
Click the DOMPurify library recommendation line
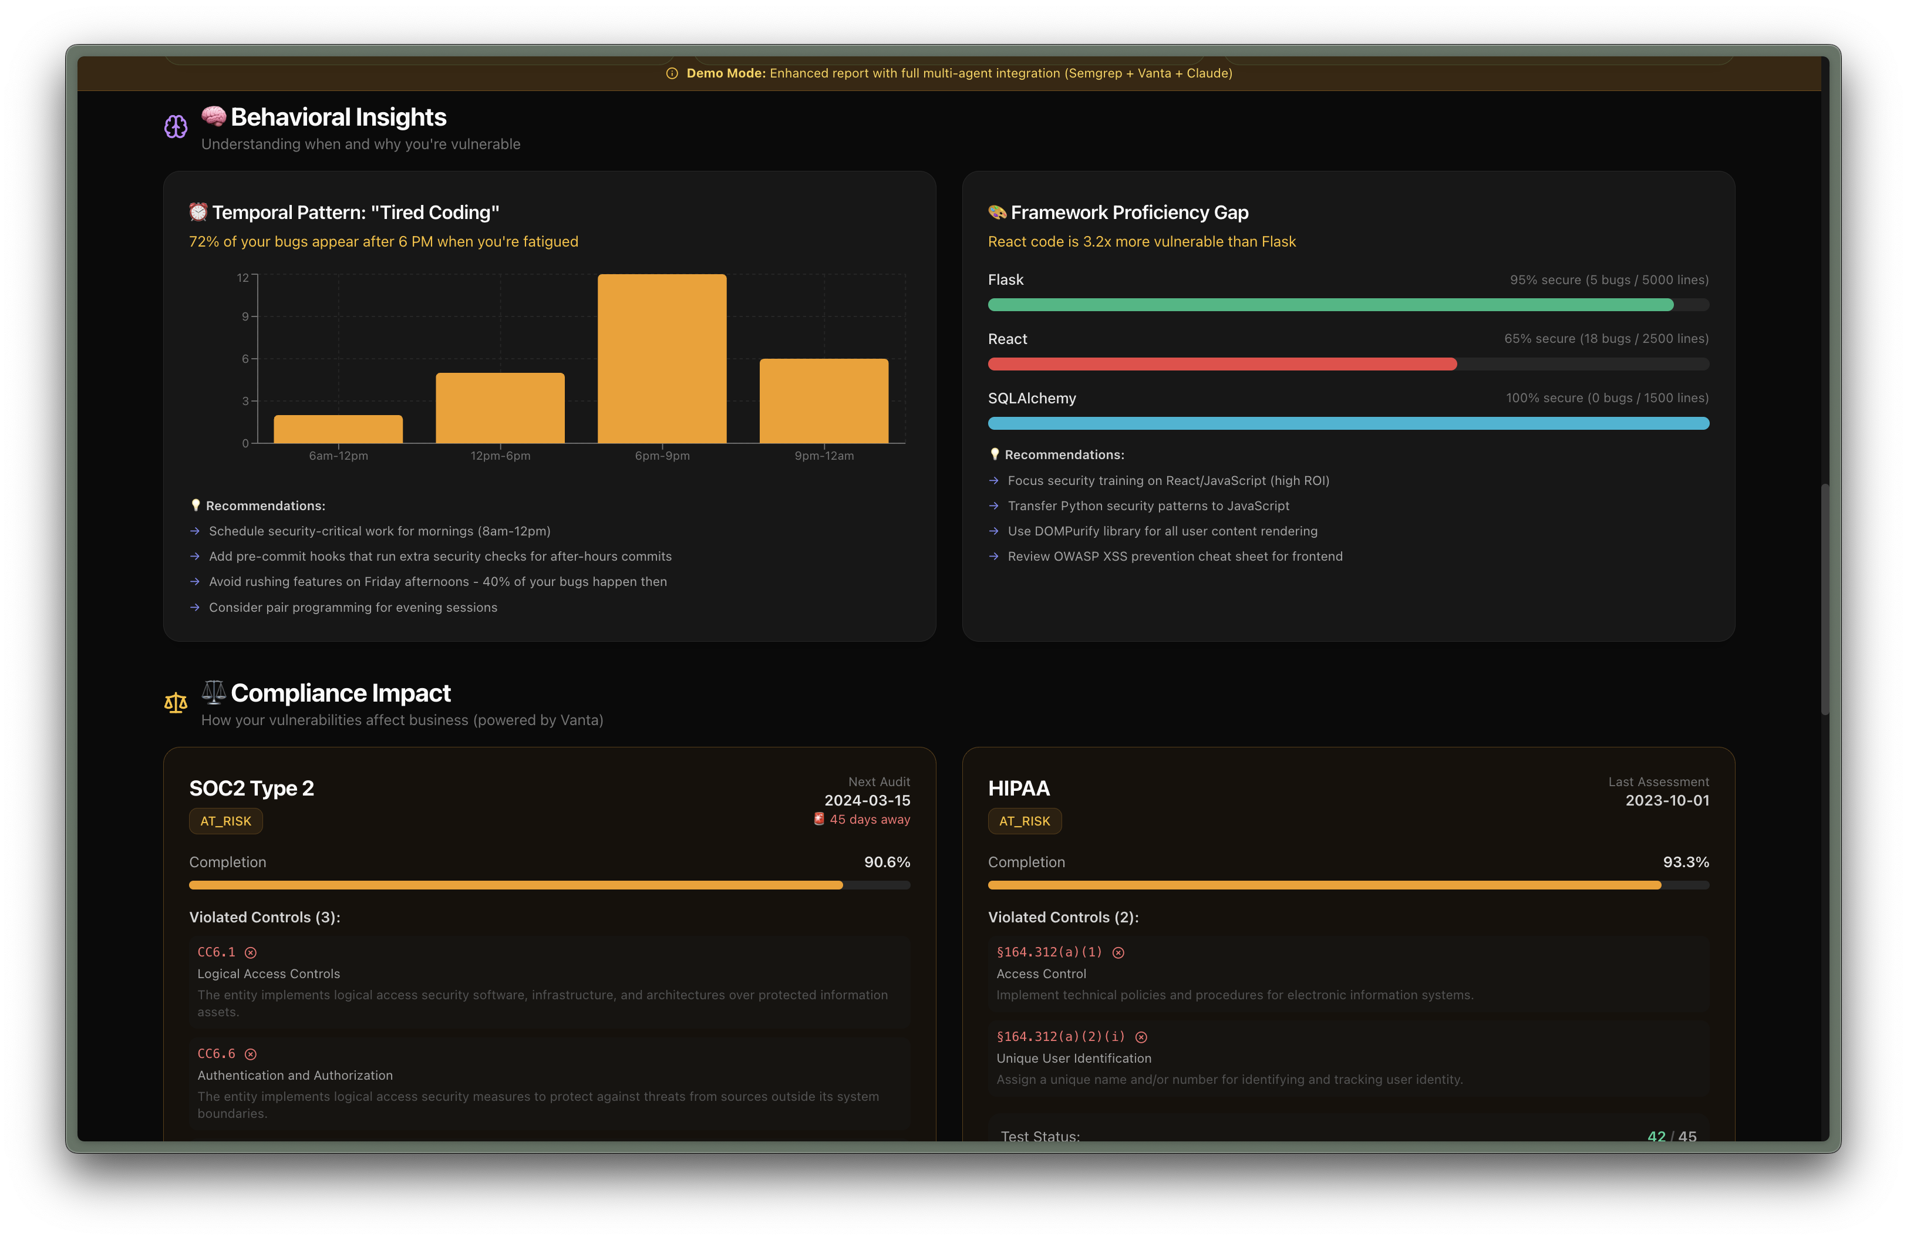pos(1162,531)
